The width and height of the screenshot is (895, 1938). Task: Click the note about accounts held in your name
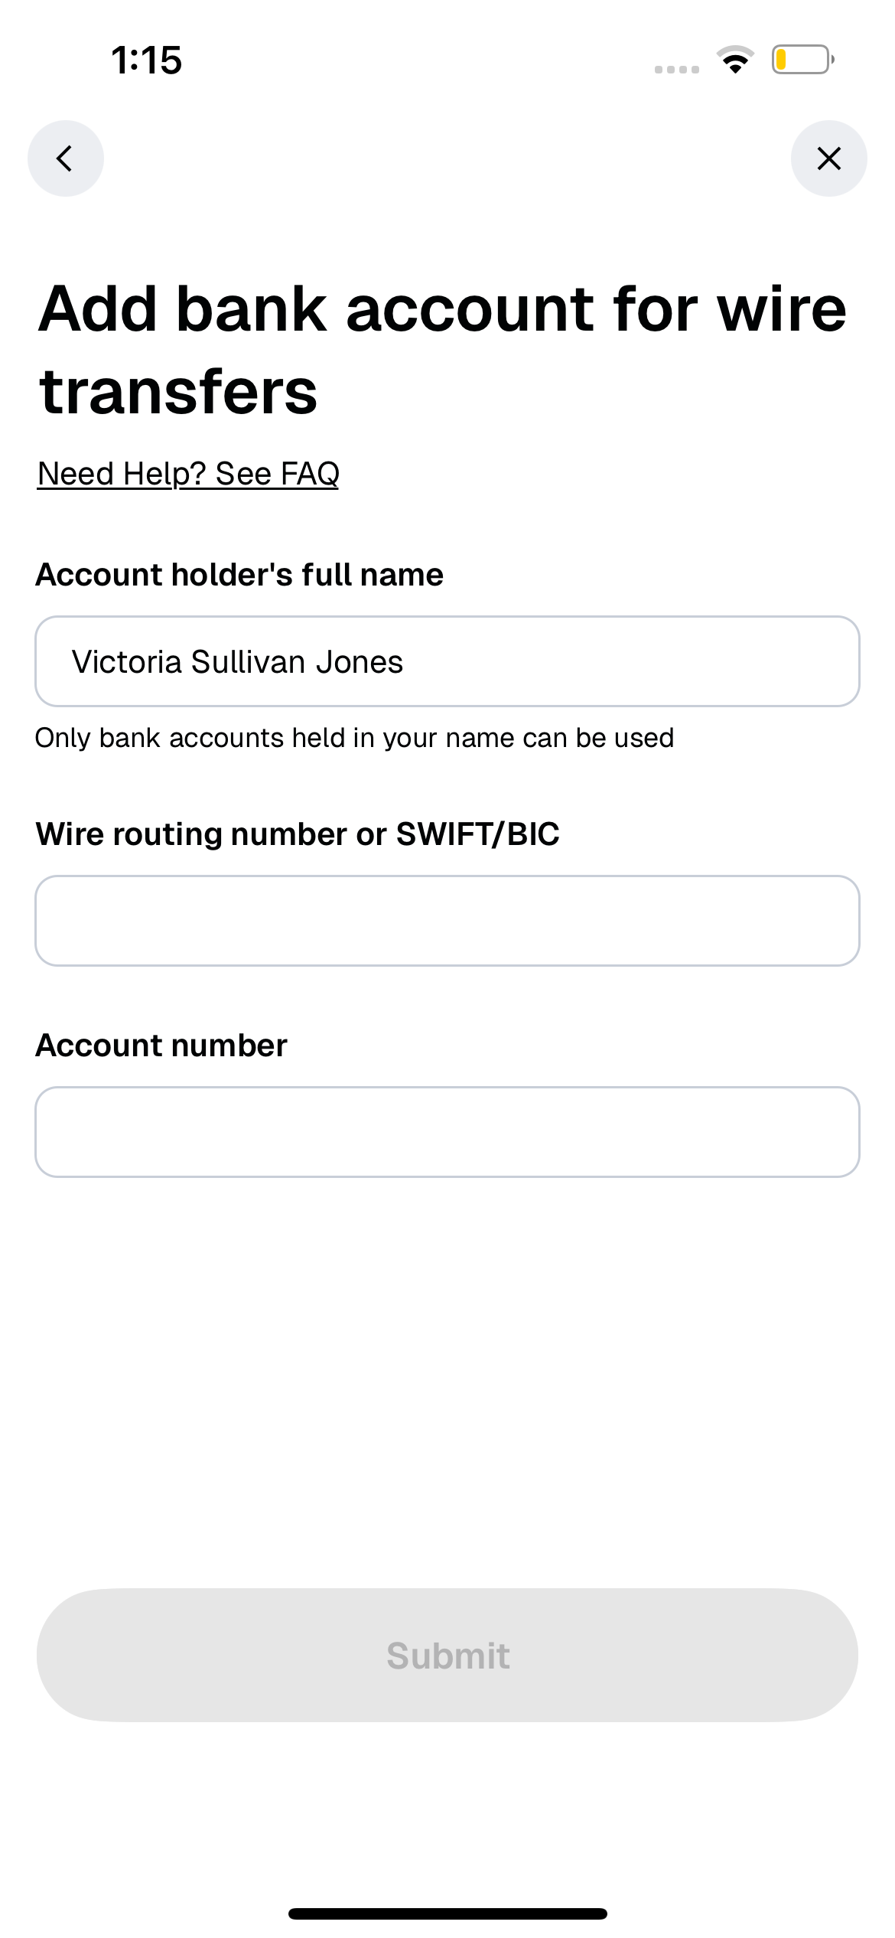click(355, 738)
